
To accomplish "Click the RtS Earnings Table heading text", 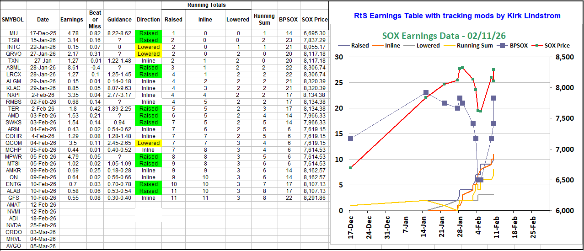I will pyautogui.click(x=457, y=16).
